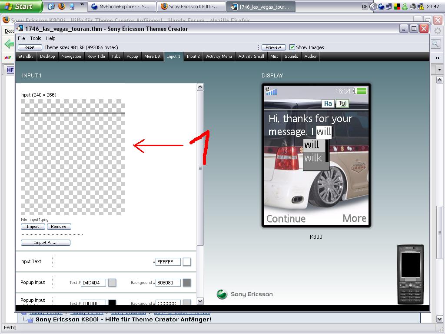445x334 pixels.
Task: Switch to MyPhoneExplorer taskbar button
Action: pos(122,7)
